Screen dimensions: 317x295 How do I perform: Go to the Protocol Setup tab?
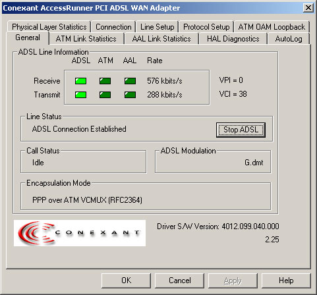pos(206,27)
